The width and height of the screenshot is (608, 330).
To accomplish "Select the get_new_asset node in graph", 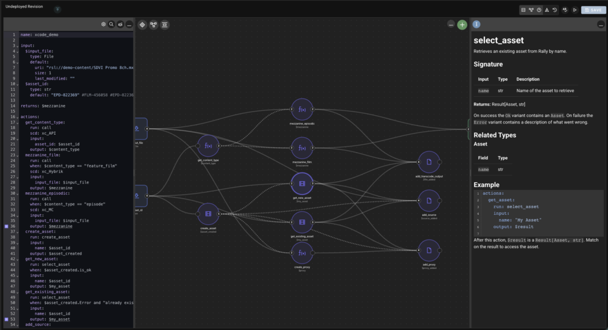I will pyautogui.click(x=302, y=183).
